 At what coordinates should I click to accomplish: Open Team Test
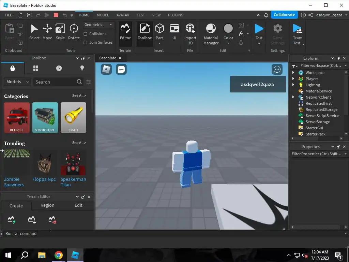click(298, 34)
